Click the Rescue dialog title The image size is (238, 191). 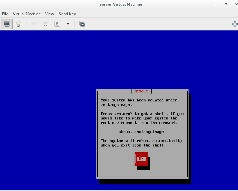(x=141, y=91)
